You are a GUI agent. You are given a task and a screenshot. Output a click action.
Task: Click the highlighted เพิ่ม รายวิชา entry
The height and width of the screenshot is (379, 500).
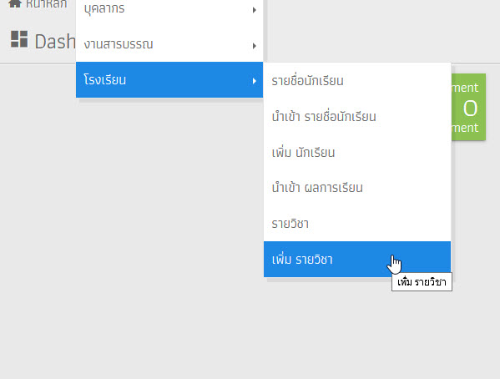(357, 259)
